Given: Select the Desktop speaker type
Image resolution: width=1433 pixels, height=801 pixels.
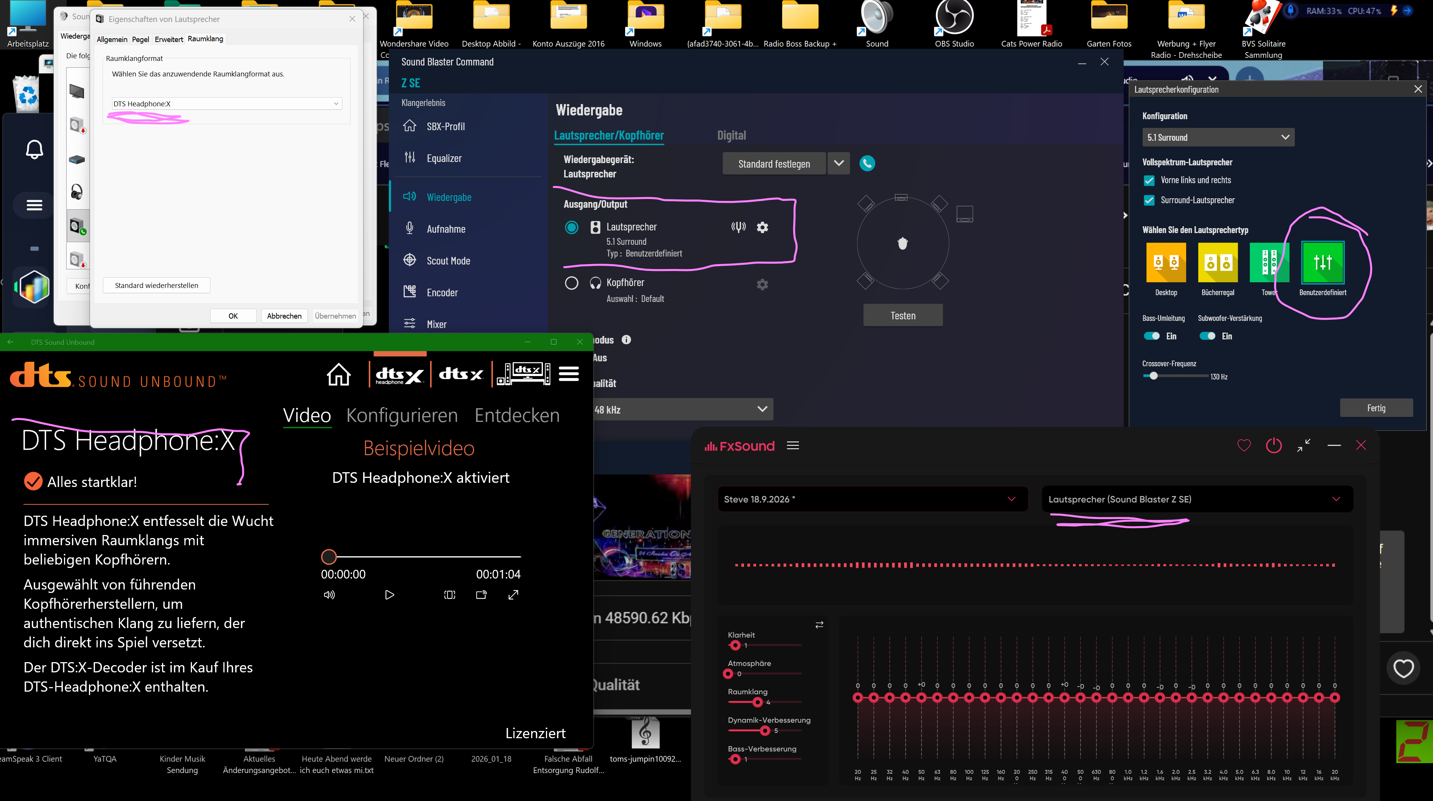Looking at the screenshot, I should pos(1166,262).
